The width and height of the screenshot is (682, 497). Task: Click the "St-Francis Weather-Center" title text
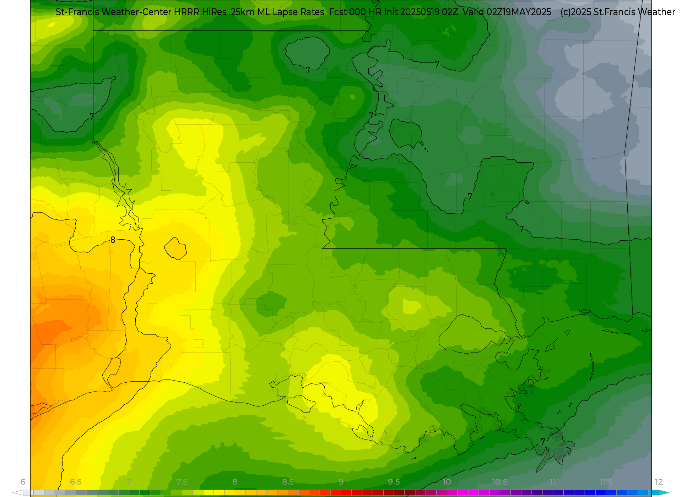coord(113,12)
